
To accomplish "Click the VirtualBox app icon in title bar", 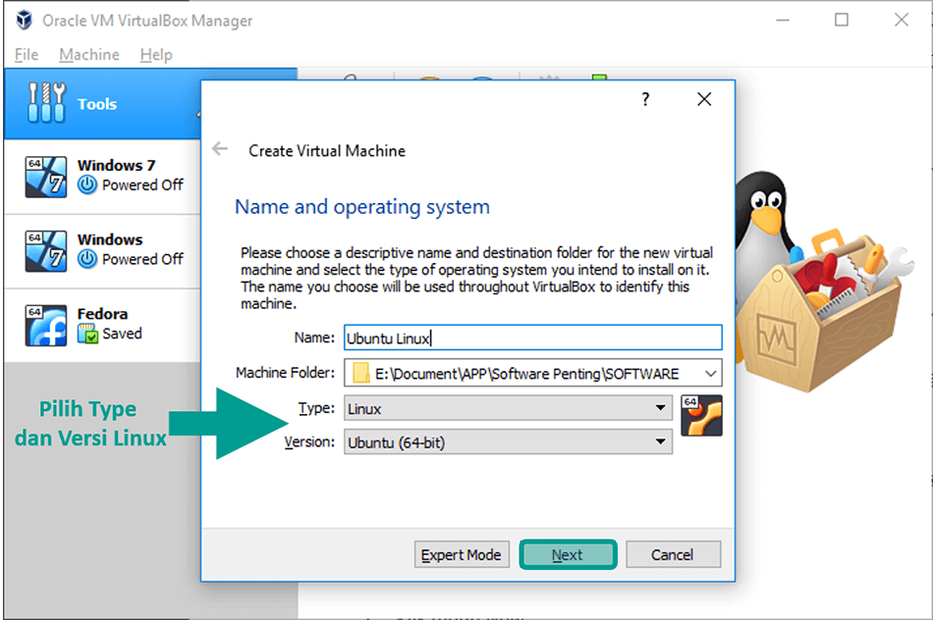I will (24, 21).
